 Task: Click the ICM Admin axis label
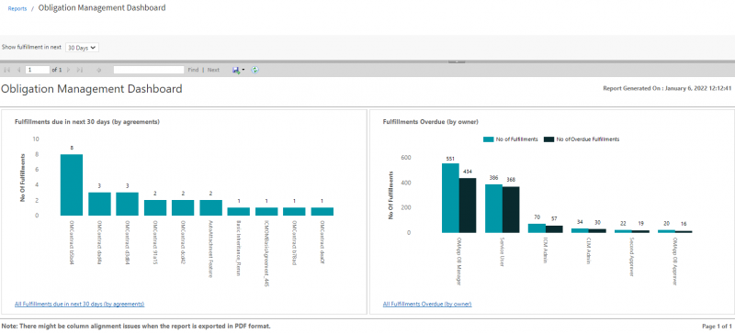tap(546, 250)
